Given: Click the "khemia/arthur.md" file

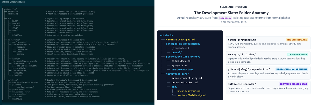Looking at the screenshot, I should coord(188,91).
